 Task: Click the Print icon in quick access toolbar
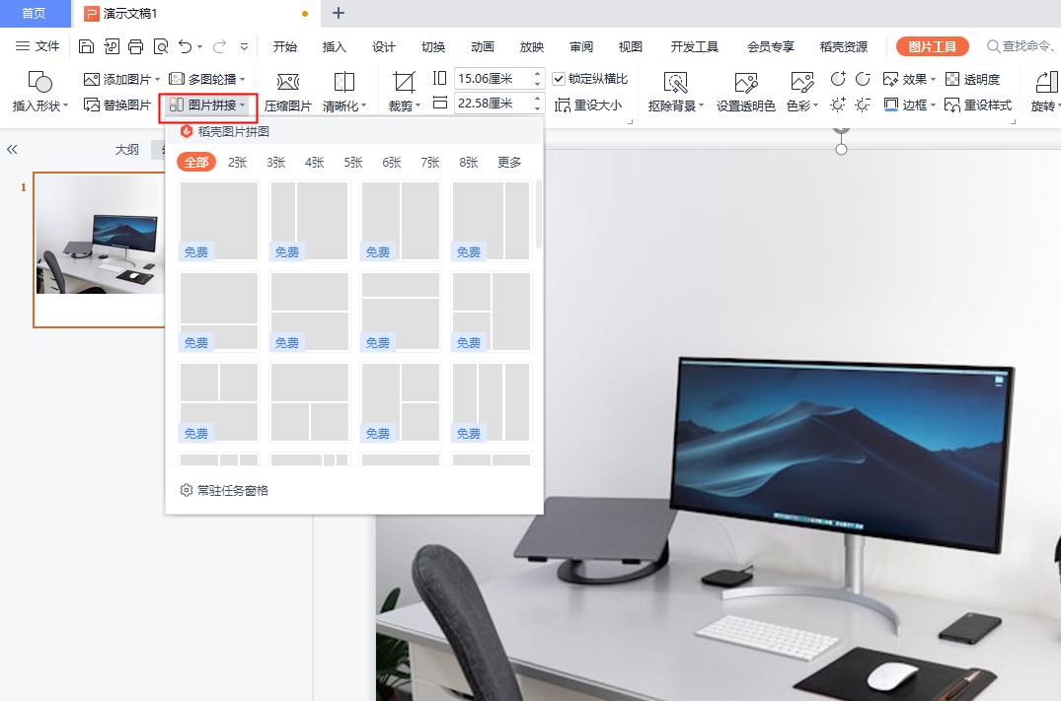pyautogui.click(x=135, y=46)
